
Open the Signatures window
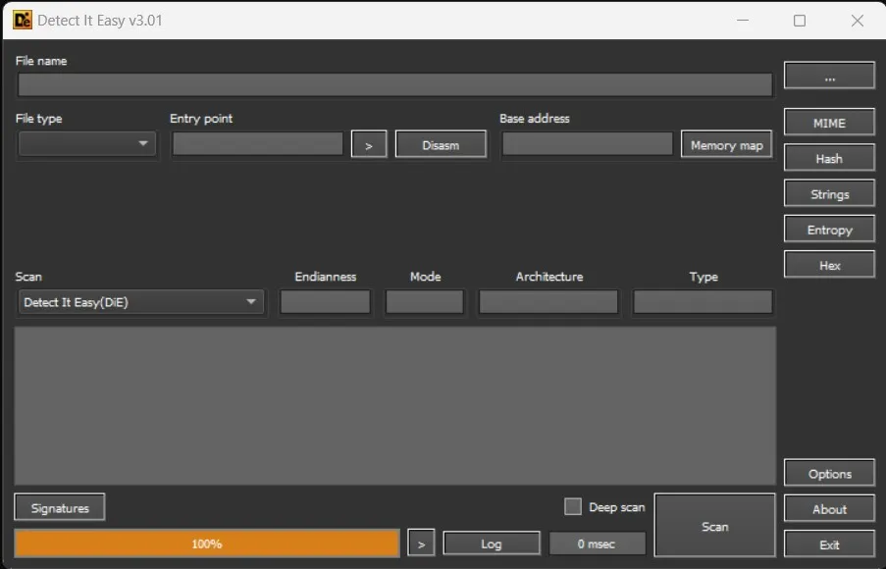tap(60, 507)
